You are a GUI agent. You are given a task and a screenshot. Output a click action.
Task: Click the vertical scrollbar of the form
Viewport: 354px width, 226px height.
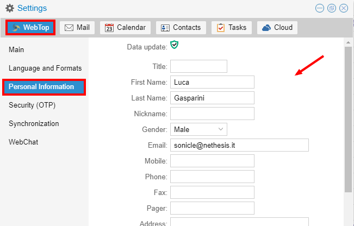(x=348, y=120)
